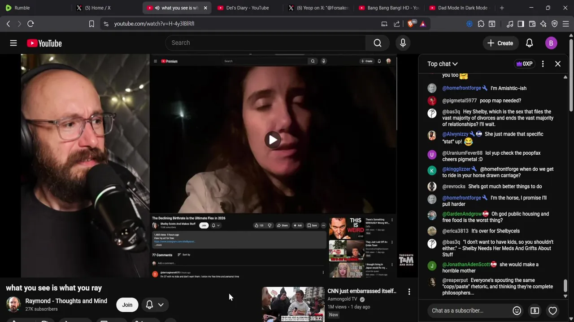Open a new browser tab

pyautogui.click(x=502, y=8)
